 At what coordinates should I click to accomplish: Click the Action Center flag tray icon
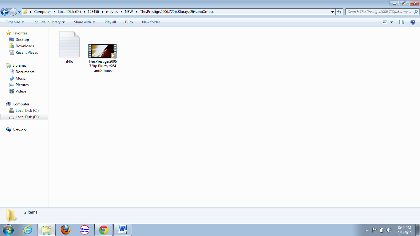pos(374,230)
